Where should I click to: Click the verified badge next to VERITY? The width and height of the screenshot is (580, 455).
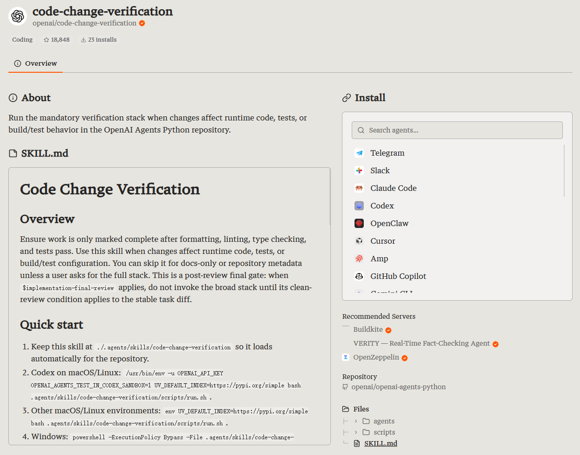tap(496, 344)
